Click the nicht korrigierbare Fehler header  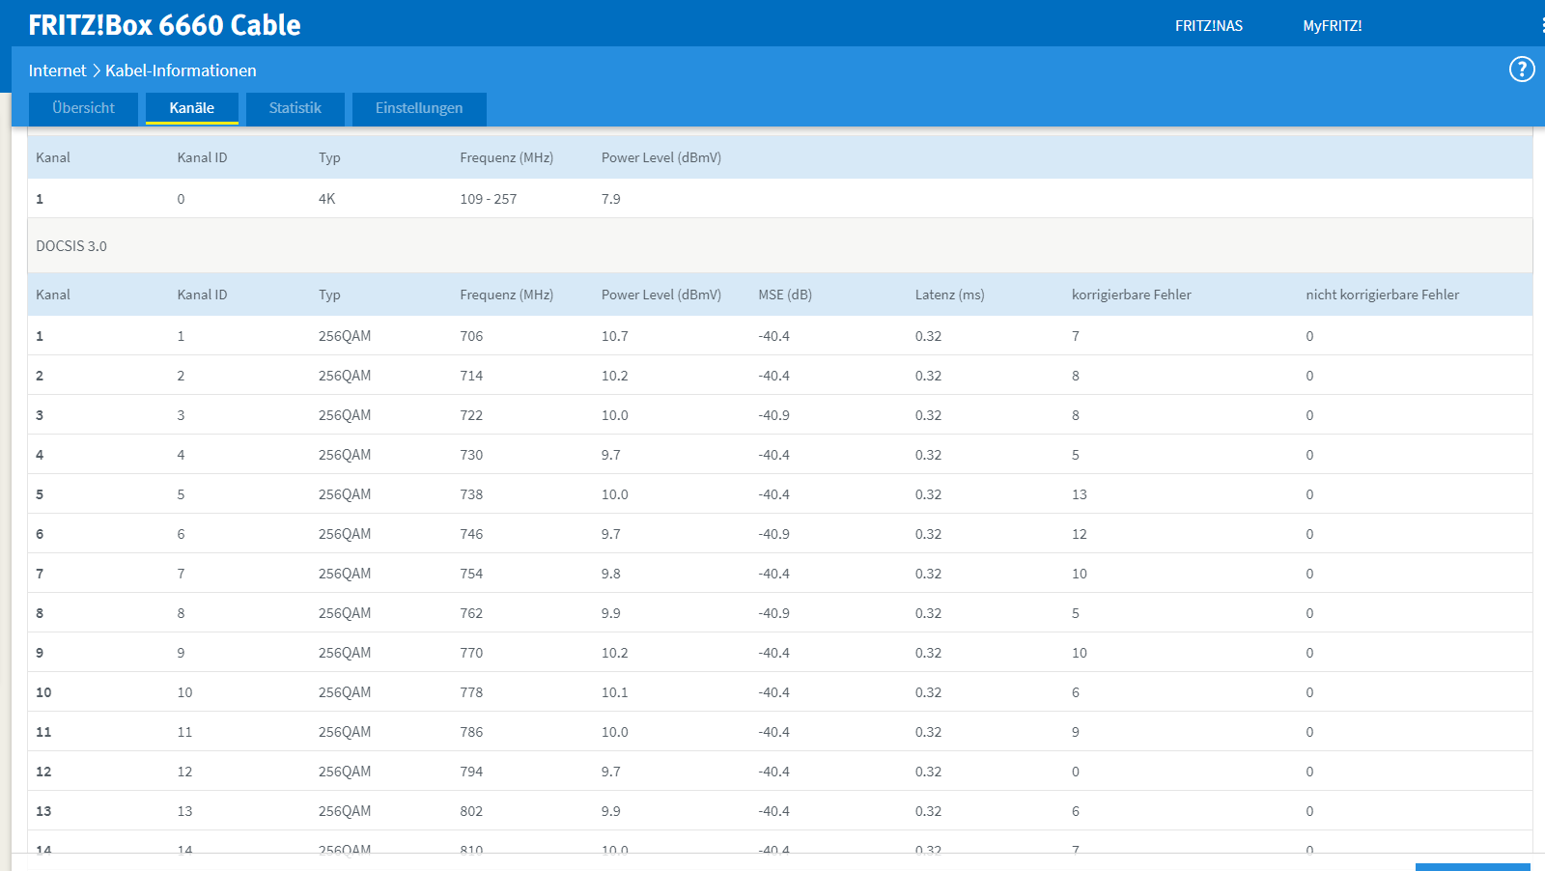click(x=1383, y=295)
